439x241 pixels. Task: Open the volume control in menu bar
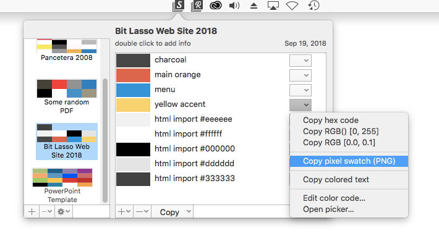tap(234, 6)
